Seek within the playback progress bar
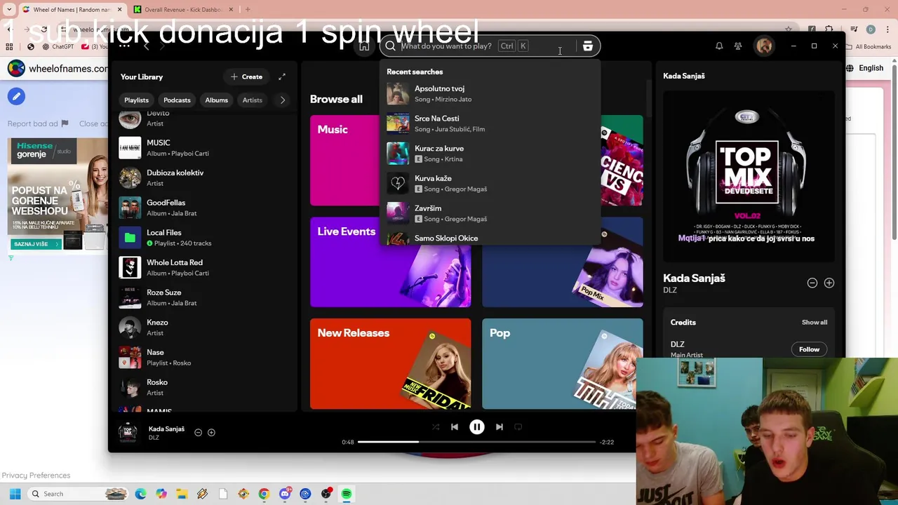Screen dimensions: 898x505 (476, 442)
